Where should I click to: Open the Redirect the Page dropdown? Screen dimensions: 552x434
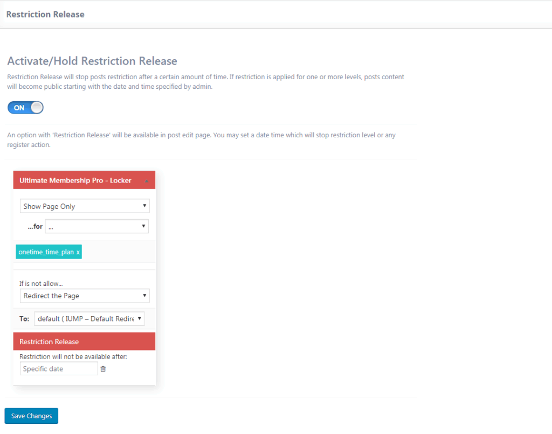pyautogui.click(x=85, y=296)
